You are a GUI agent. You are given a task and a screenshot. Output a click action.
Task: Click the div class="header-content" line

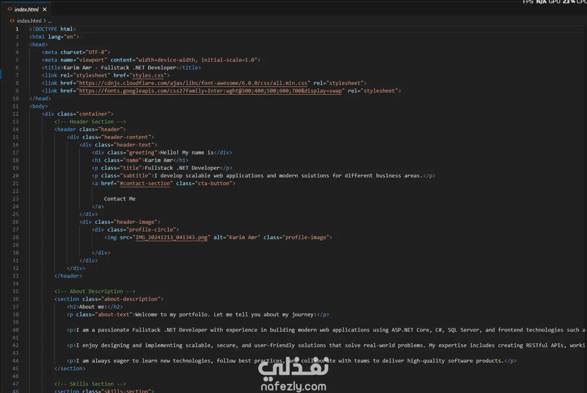click(110, 137)
